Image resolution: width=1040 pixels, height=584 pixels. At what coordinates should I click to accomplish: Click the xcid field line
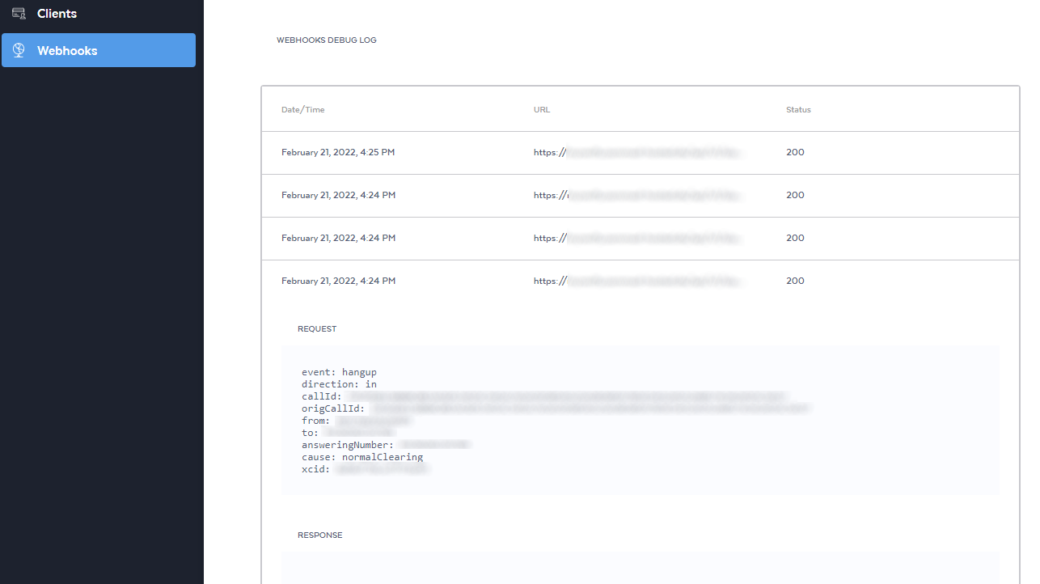pyautogui.click(x=365, y=469)
